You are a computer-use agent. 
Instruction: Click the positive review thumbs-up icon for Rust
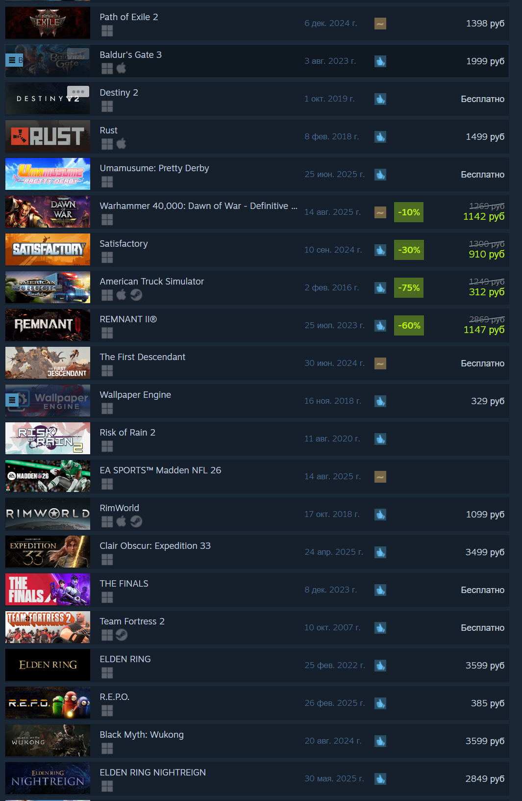[380, 137]
